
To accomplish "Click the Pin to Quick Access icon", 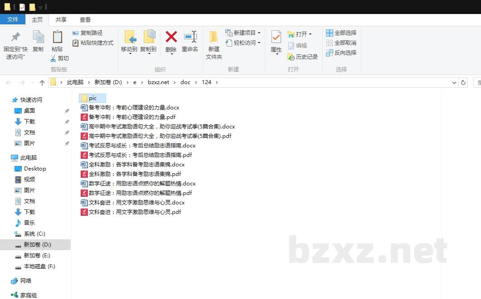I will (x=15, y=37).
